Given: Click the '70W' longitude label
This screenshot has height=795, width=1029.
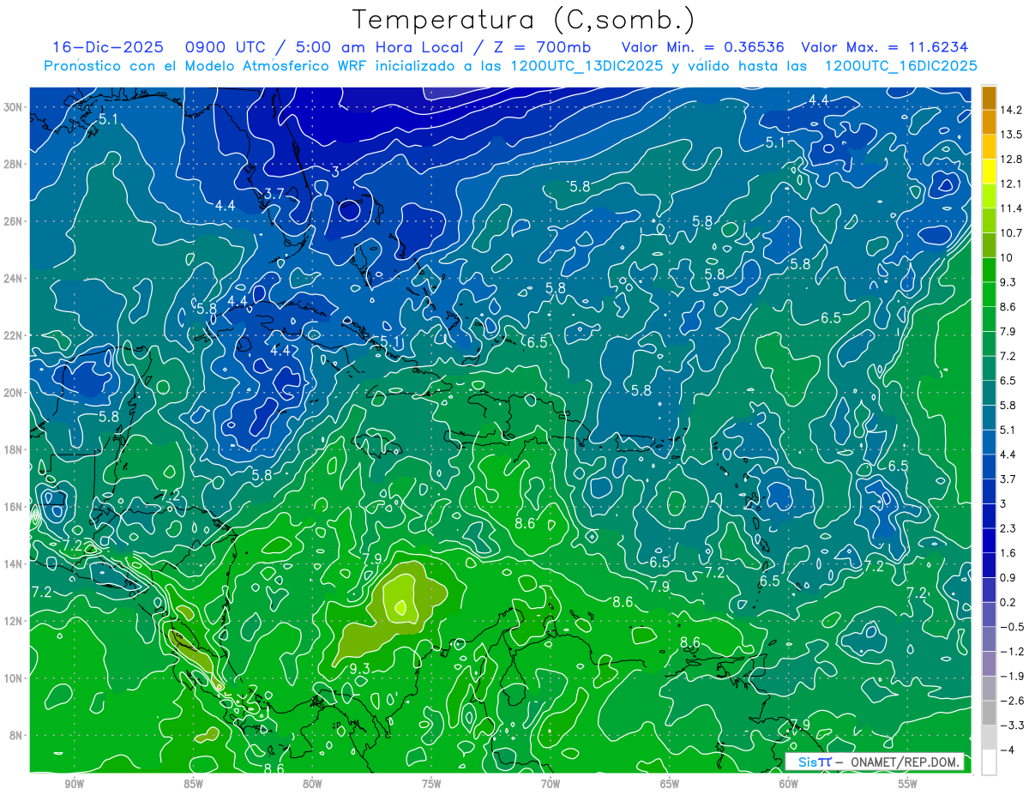Looking at the screenshot, I should point(551,785).
